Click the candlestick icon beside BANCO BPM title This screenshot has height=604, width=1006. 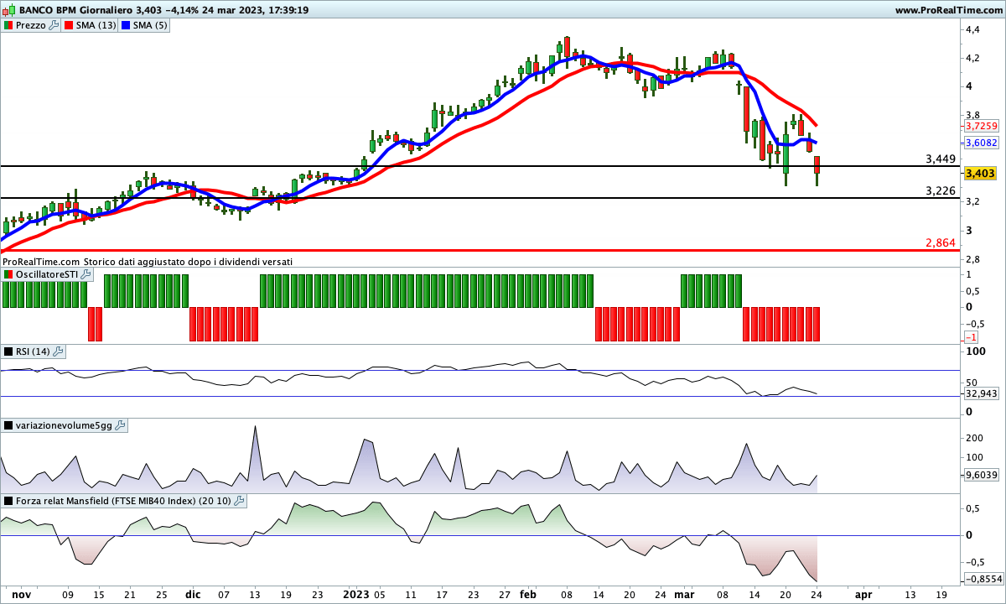point(8,10)
